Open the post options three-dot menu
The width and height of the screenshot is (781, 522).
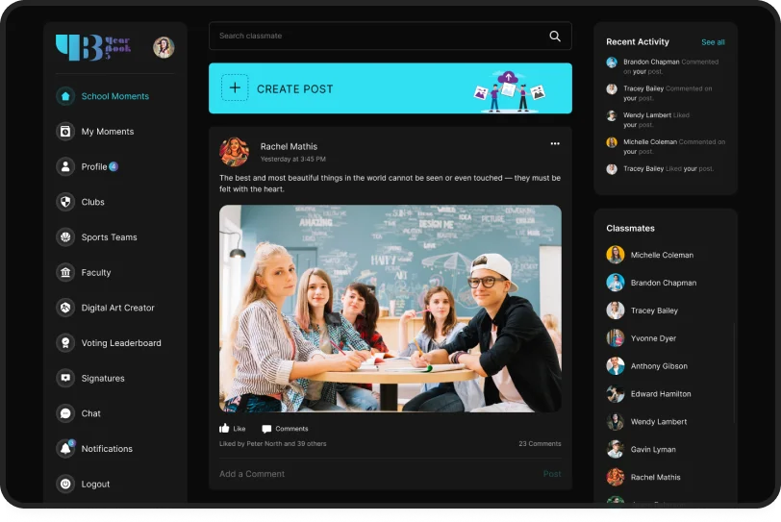coord(555,144)
